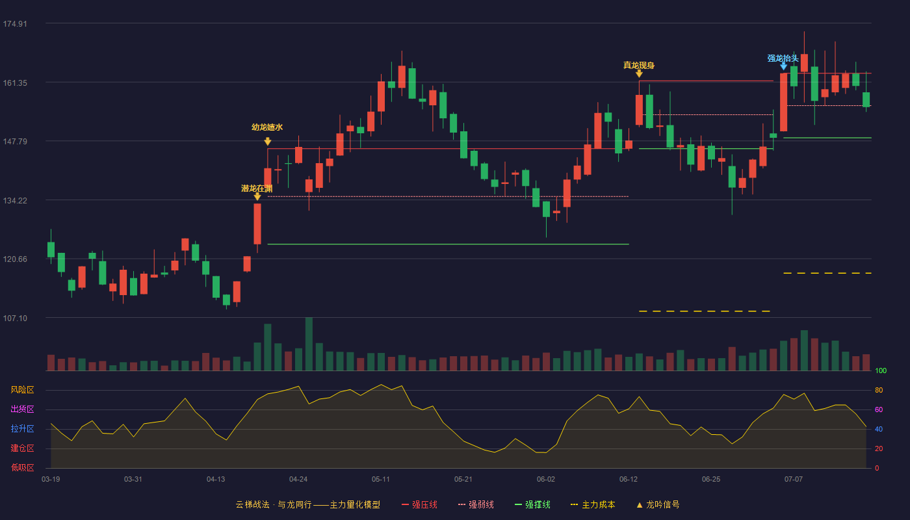Click the 低吸区 zone label
This screenshot has height=520, width=910.
coord(22,467)
